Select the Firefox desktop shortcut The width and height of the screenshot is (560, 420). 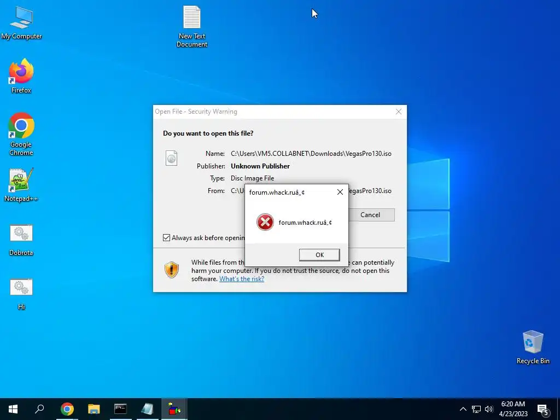pyautogui.click(x=21, y=76)
